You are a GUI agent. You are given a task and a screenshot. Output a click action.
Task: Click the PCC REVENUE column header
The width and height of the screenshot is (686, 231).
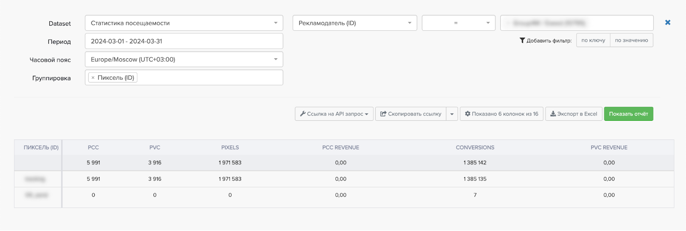340,147
